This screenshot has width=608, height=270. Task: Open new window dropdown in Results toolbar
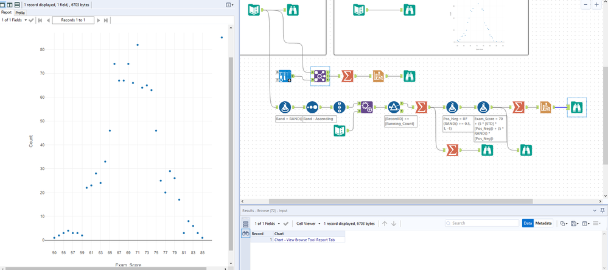point(585,224)
